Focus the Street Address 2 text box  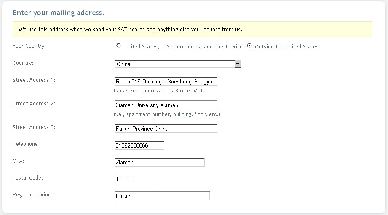pos(166,105)
